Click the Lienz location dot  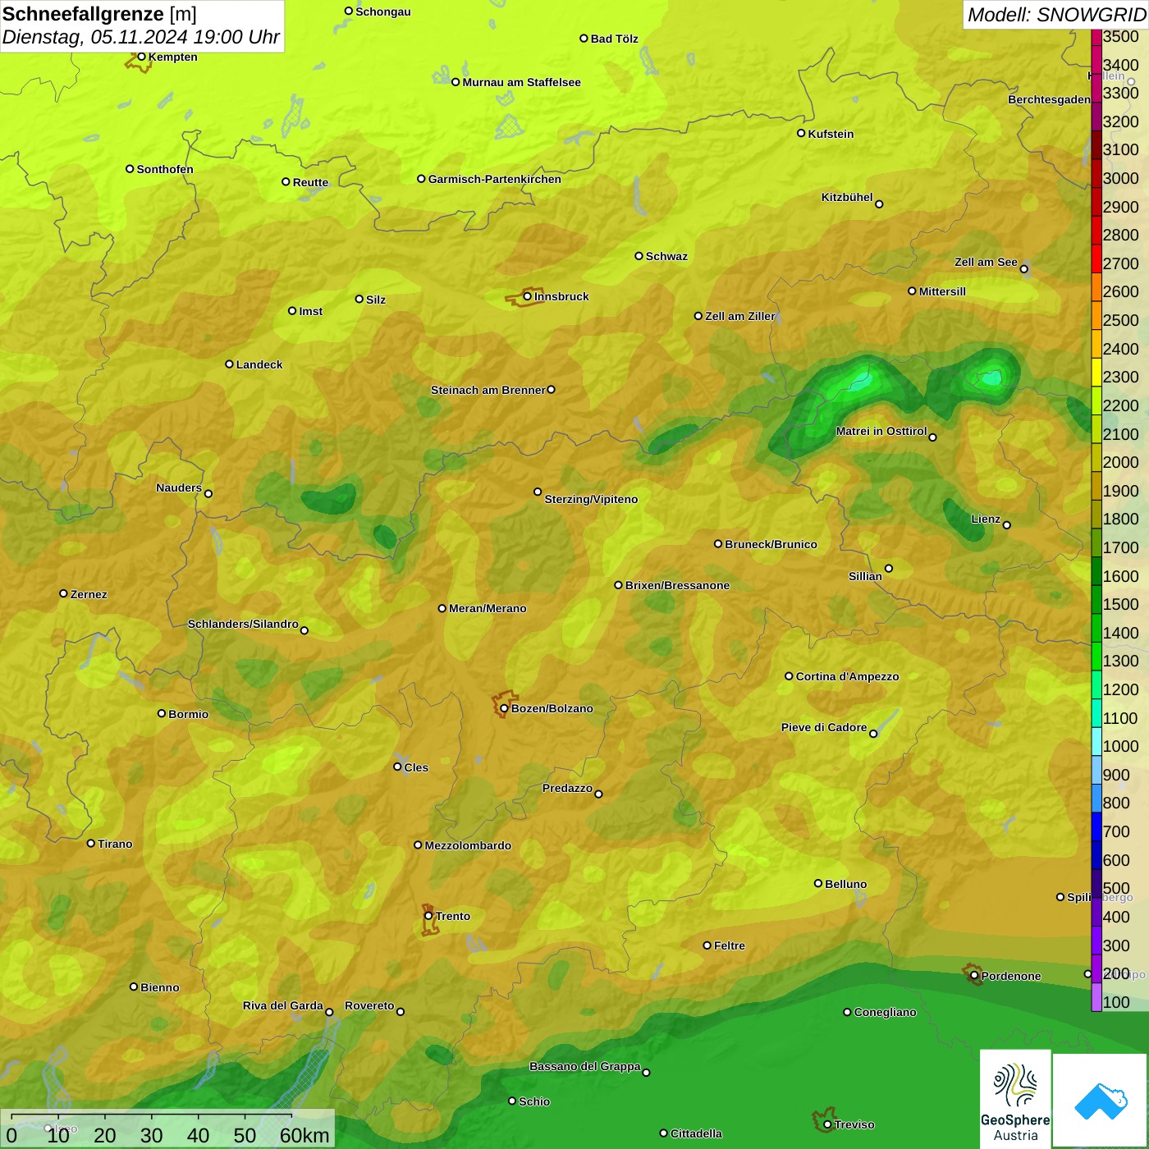[1007, 525]
